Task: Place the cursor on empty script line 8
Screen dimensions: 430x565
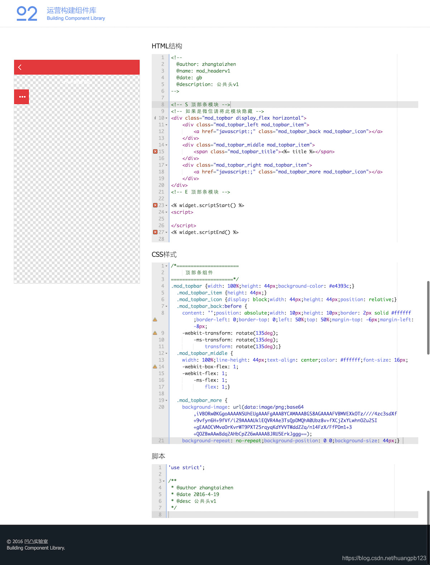Action: (x=293, y=515)
